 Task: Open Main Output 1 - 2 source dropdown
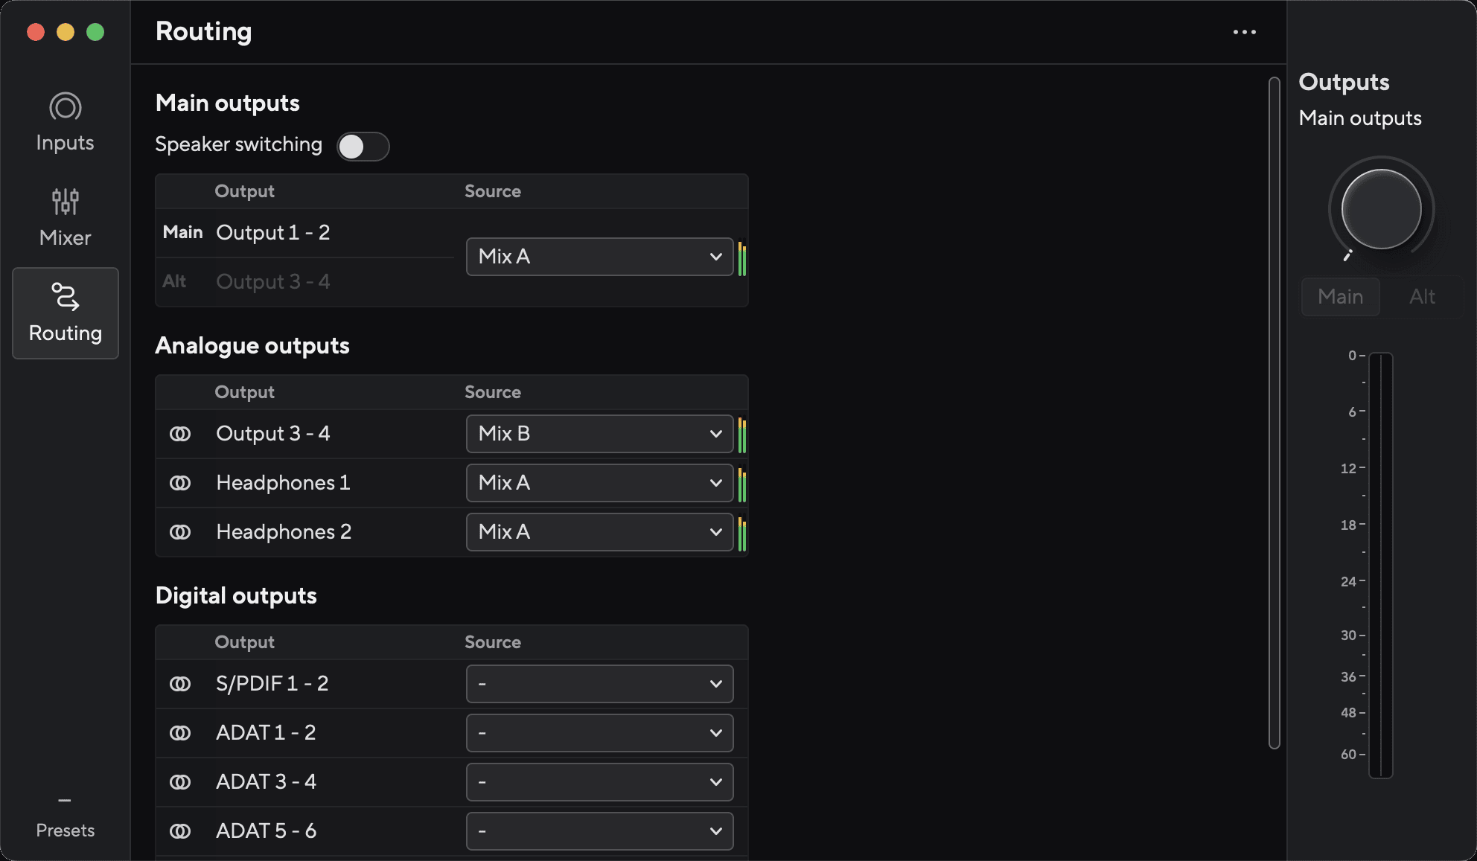click(x=599, y=257)
